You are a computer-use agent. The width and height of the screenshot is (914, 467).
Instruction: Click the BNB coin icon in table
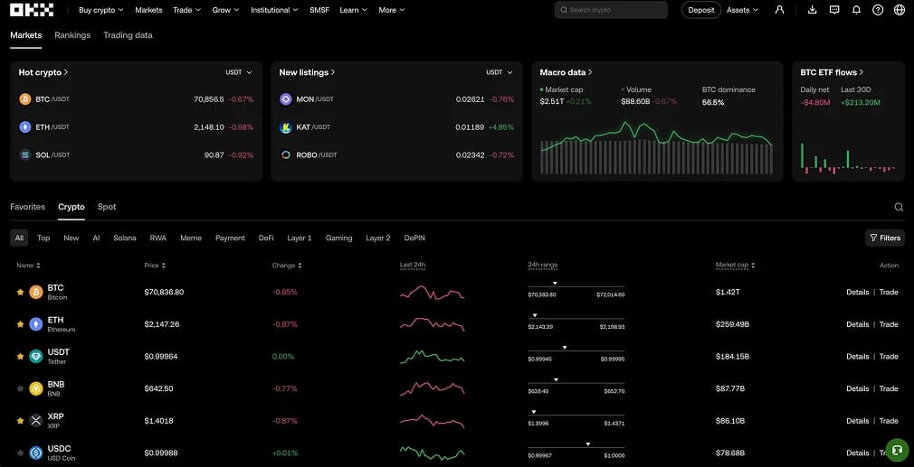point(36,388)
